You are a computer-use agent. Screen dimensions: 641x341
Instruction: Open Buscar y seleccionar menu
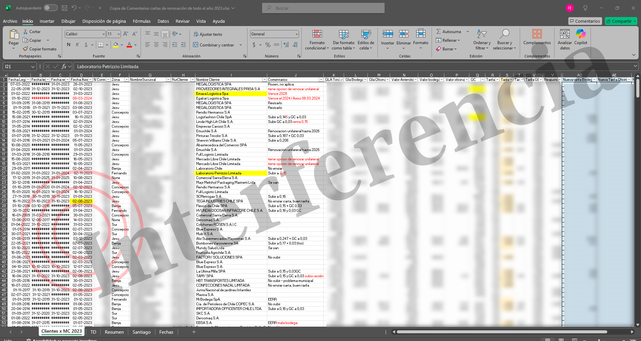pyautogui.click(x=504, y=40)
